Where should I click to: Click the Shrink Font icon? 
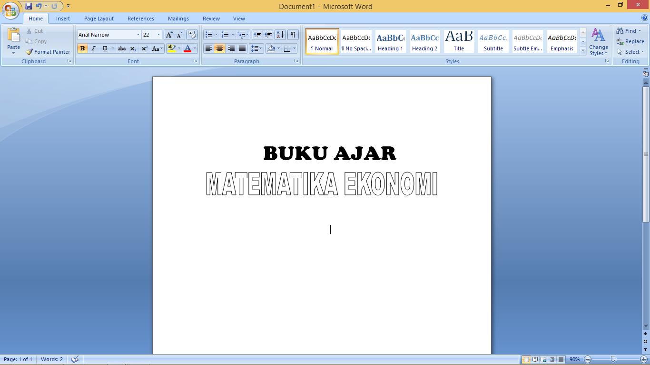point(180,35)
